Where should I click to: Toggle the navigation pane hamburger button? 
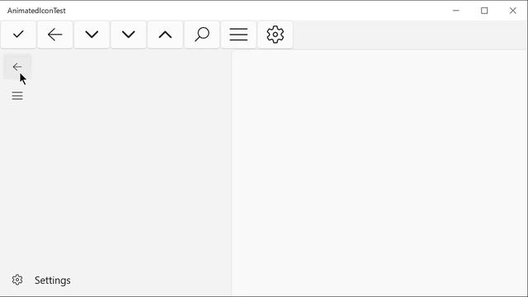pyautogui.click(x=17, y=96)
